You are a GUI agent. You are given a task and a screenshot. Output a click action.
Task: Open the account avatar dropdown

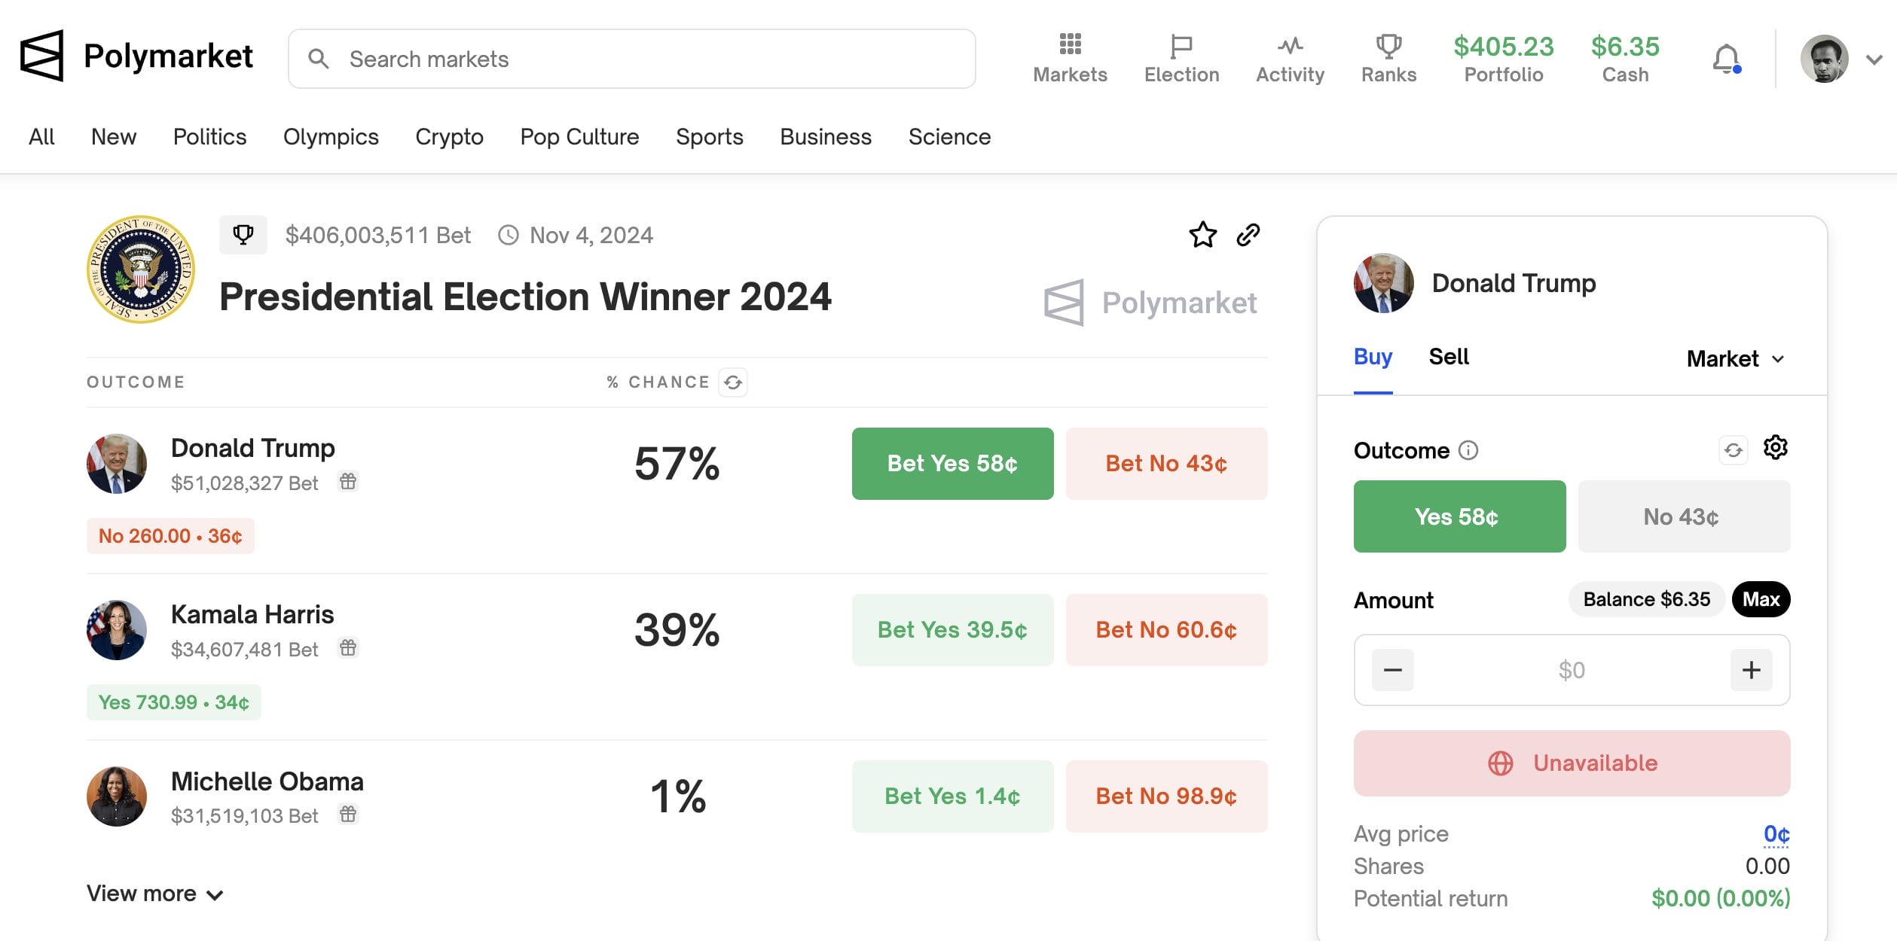[1826, 58]
